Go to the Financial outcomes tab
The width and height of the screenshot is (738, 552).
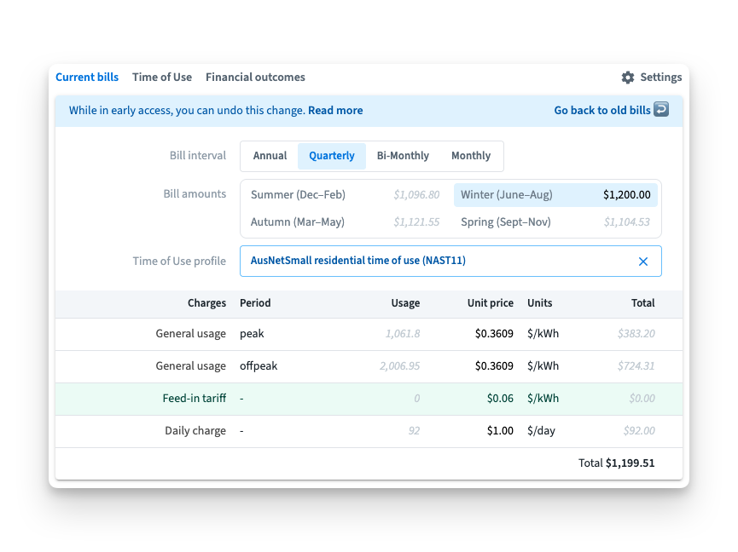(x=255, y=78)
